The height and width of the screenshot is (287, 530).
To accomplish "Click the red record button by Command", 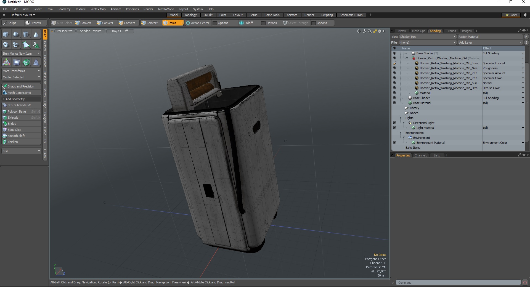I will (x=525, y=283).
